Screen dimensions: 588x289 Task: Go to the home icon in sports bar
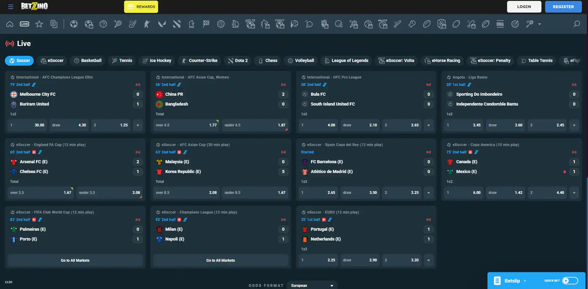tap(10, 24)
